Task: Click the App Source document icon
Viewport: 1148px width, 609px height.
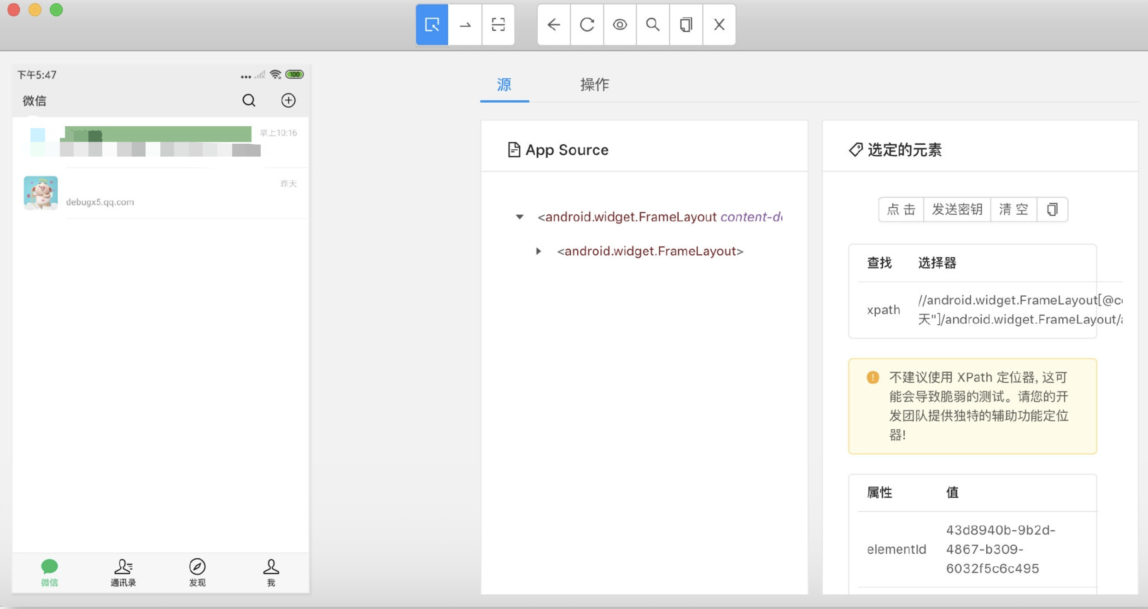Action: (x=514, y=150)
